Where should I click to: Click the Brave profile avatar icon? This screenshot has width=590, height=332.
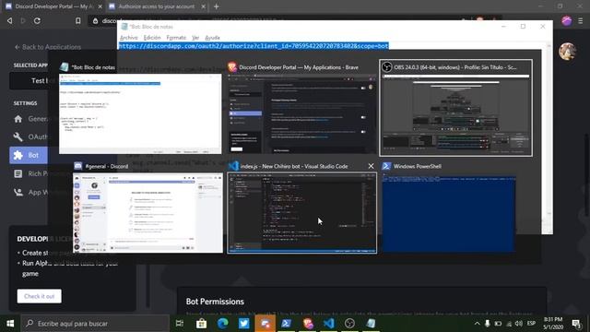pyautogui.click(x=567, y=20)
